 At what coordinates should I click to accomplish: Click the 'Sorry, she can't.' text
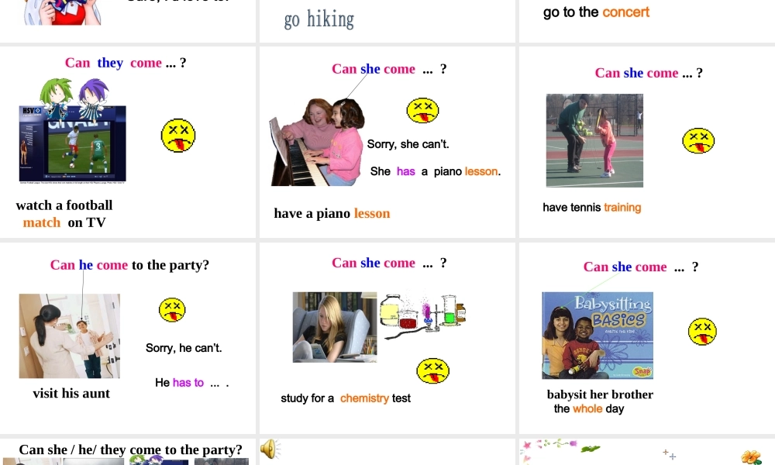click(408, 144)
